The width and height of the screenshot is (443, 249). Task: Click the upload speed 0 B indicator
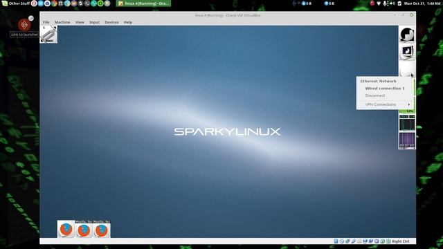[x=329, y=3]
